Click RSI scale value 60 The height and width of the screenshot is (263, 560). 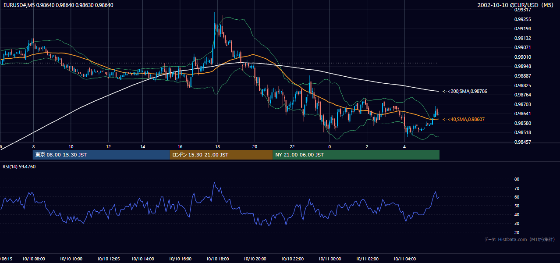coord(517,197)
